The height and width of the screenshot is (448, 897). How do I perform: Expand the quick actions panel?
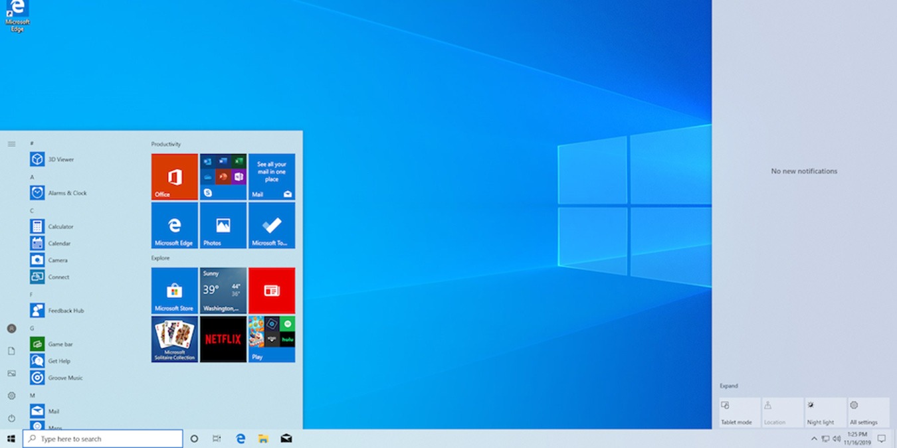tap(728, 386)
